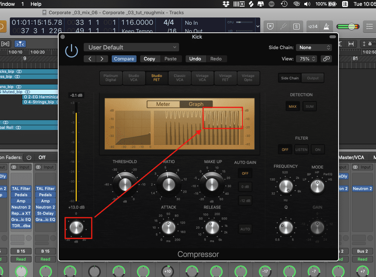Click the vertical zoom arrows icon
Screen dimensions: 376x277
point(364,44)
